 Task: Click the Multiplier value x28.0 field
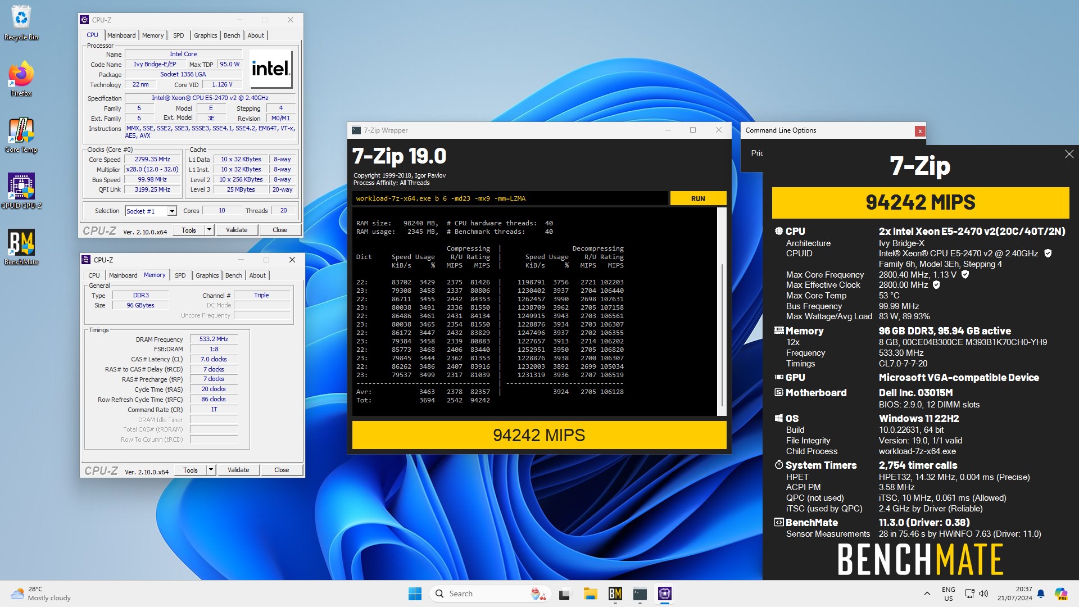point(152,170)
